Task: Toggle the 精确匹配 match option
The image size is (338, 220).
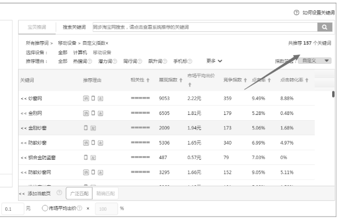Action: tap(105, 193)
